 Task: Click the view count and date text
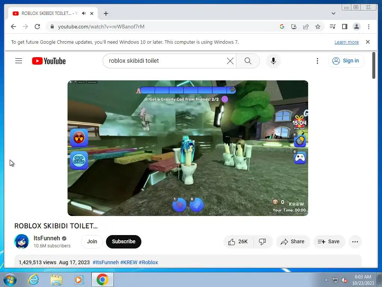click(54, 262)
